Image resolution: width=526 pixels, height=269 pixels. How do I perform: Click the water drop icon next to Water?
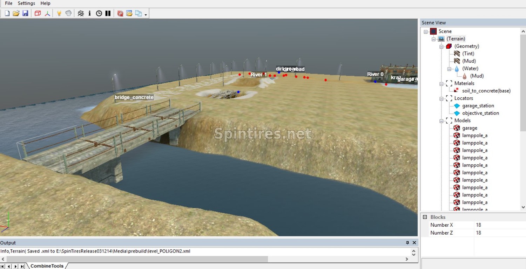tap(457, 69)
